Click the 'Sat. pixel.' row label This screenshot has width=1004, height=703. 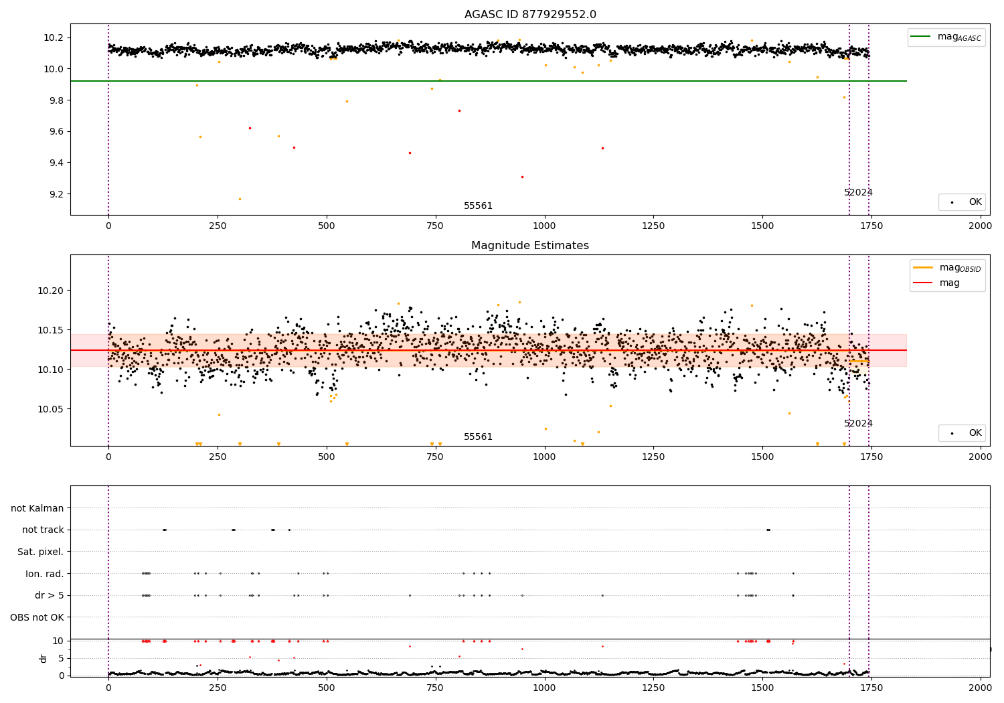(41, 552)
